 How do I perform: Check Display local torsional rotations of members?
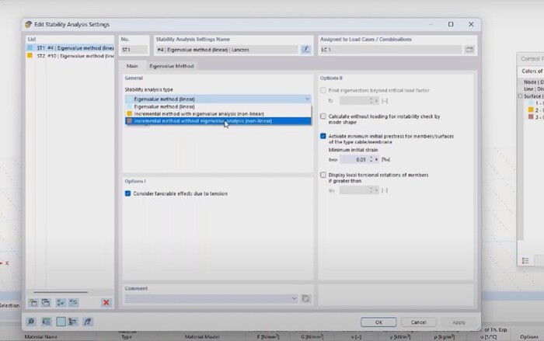(323, 176)
